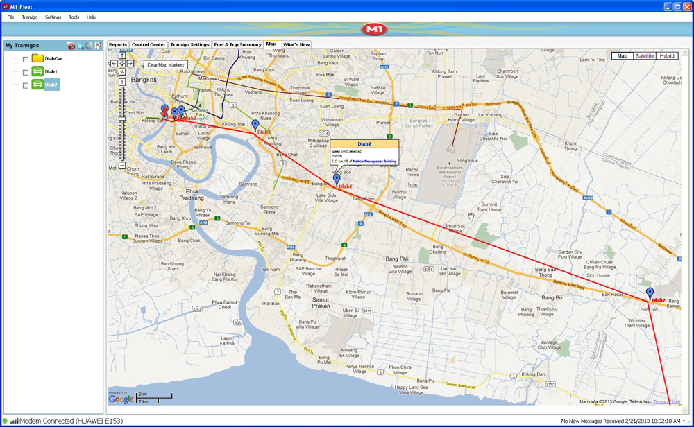
Task: Select the Dlab1 tree item label
Action: [x=51, y=71]
